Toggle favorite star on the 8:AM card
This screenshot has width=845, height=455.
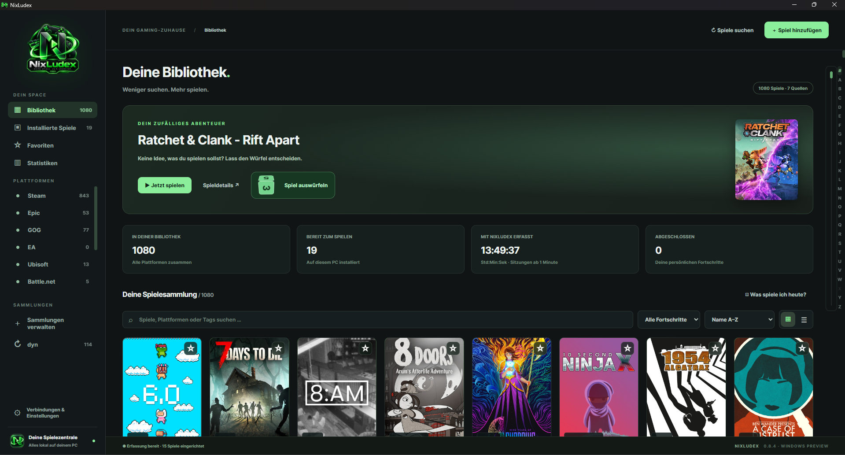tap(365, 348)
